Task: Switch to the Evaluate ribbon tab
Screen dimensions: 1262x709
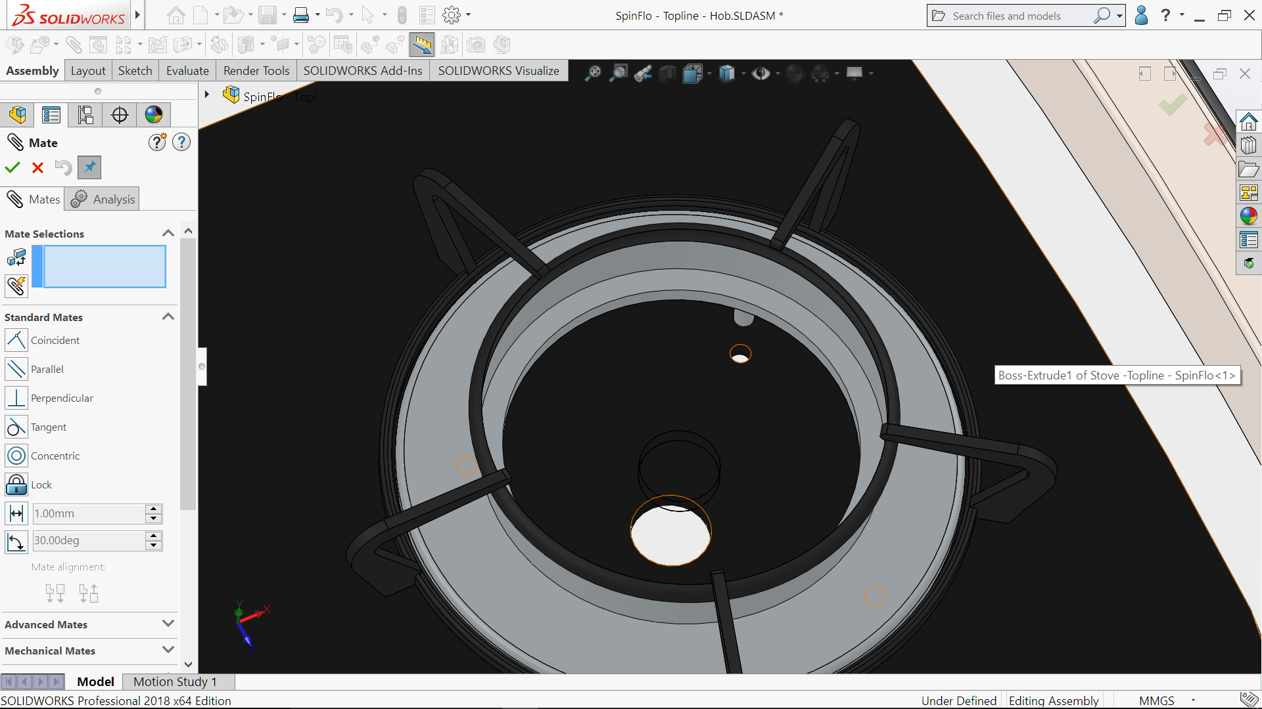Action: pos(187,71)
